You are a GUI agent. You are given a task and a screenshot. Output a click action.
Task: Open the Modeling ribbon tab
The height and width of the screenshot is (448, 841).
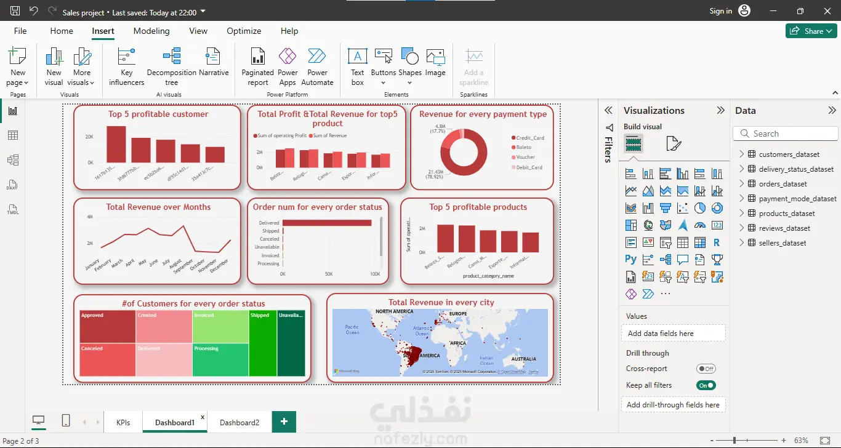[x=151, y=31]
